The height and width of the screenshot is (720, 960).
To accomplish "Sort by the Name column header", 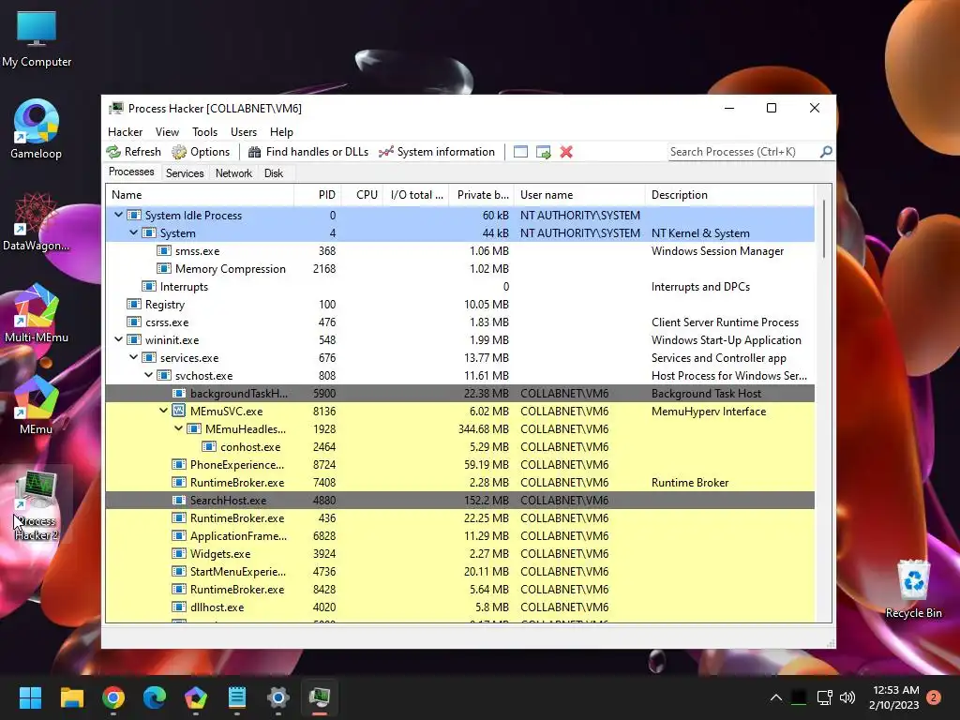I will (200, 195).
